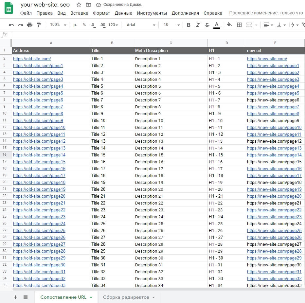This screenshot has width=305, height=303.
Task: Open link https://old-site.com/page1
Action: 38,66
